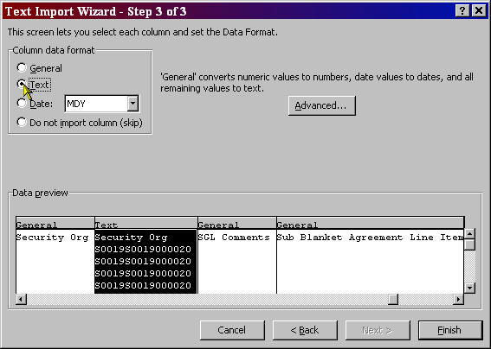This screenshot has height=349, width=491.
Task: Pick Do not import column (skip)
Action: pos(22,122)
